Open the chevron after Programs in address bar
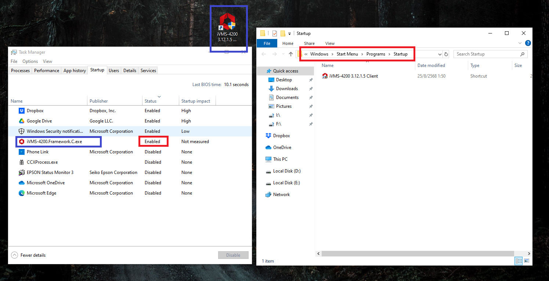Image resolution: width=549 pixels, height=281 pixels. (x=389, y=54)
